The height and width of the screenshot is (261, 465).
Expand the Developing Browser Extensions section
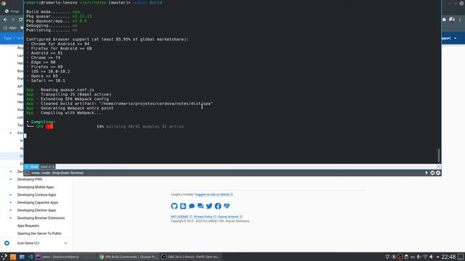coord(11,217)
